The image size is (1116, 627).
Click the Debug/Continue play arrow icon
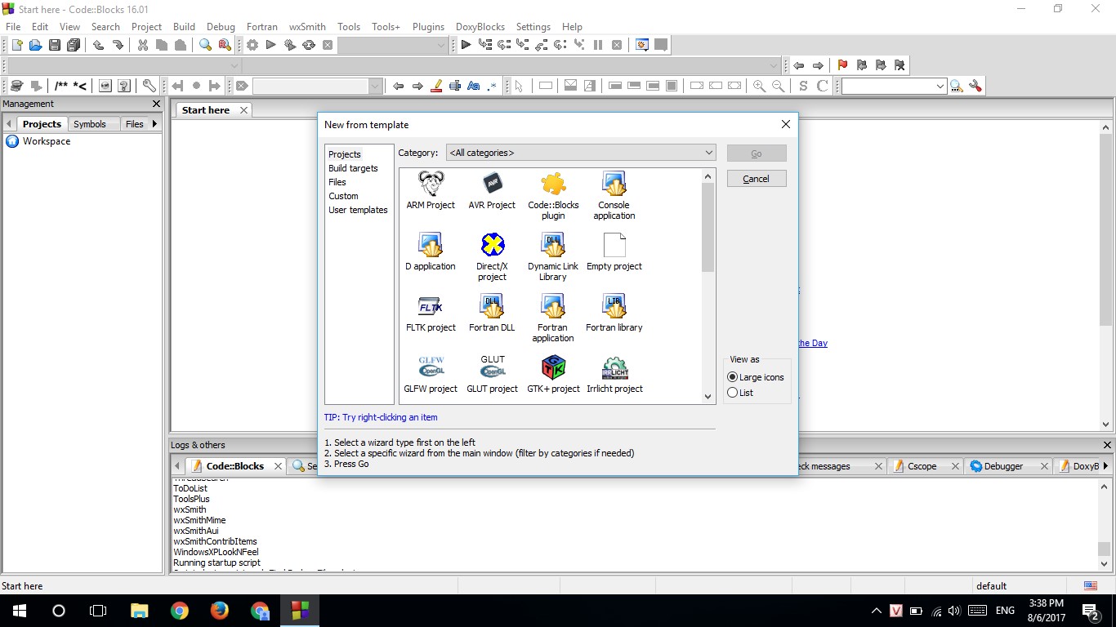coord(466,45)
